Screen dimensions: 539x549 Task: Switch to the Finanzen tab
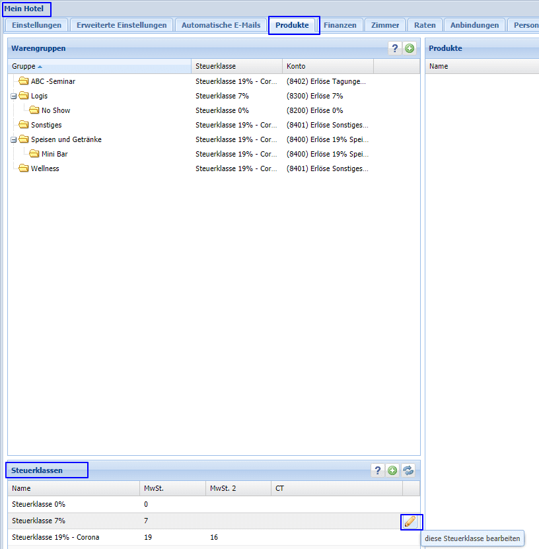pyautogui.click(x=340, y=25)
